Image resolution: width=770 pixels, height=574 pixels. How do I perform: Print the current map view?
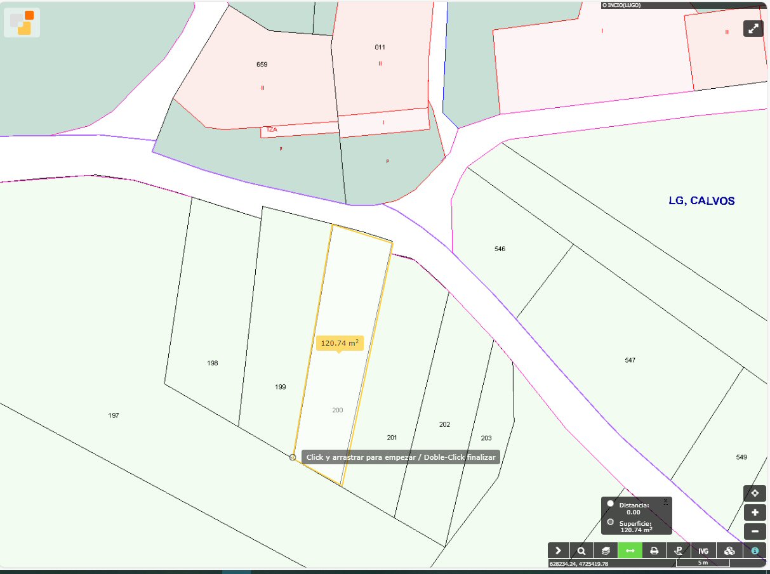tap(654, 551)
